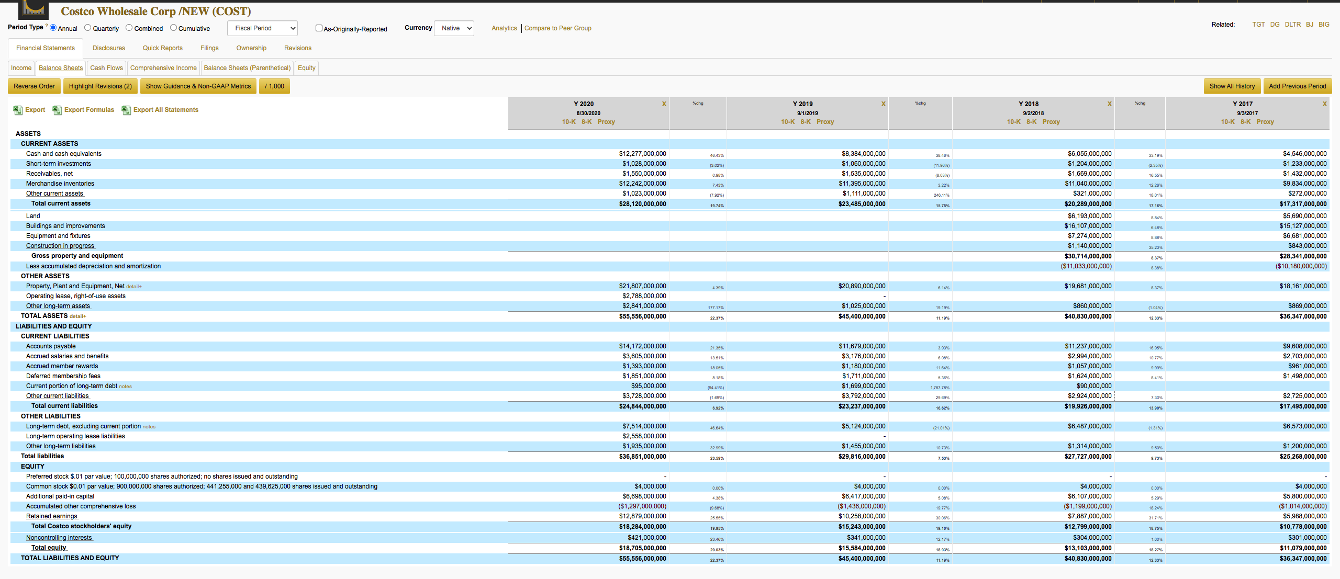Viewport: 1340px width, 579px height.
Task: Switch to the Cash Flows tab
Action: point(106,68)
